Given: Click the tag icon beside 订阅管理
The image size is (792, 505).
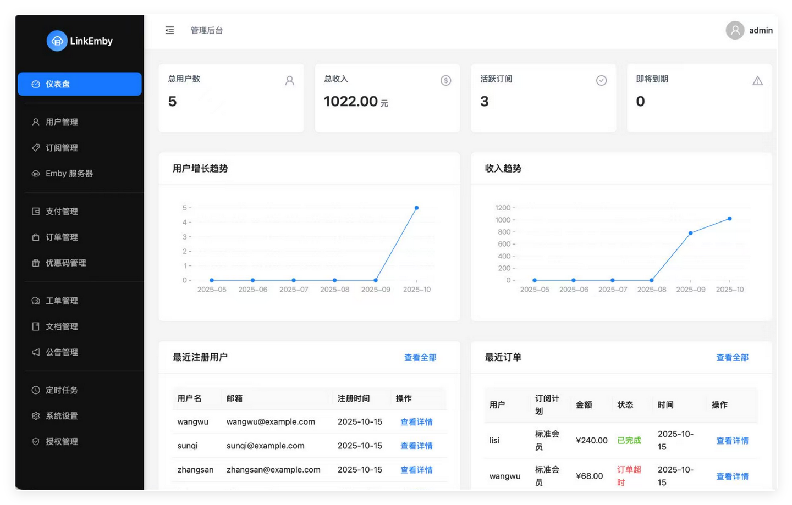Looking at the screenshot, I should click(x=36, y=148).
